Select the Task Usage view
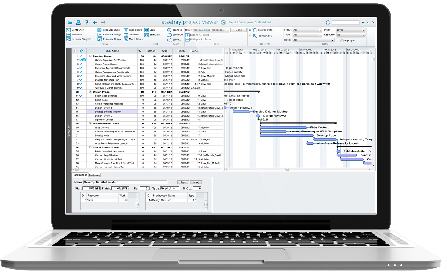This screenshot has width=443, height=271. (134, 30)
